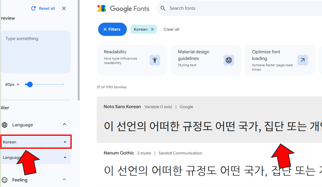Click the Material design guidelines icon
Viewport: 322px width, 187px height.
point(229,60)
